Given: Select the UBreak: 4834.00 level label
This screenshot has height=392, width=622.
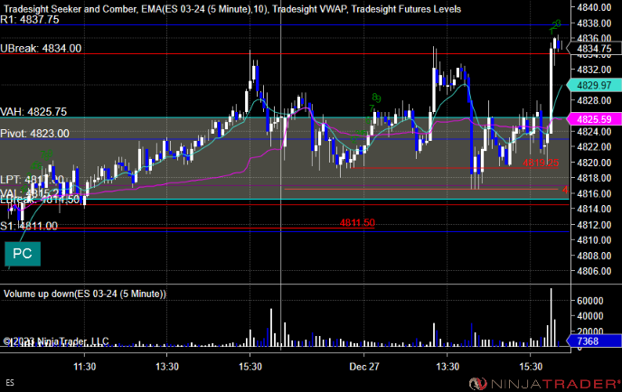Looking at the screenshot, I should [41, 49].
